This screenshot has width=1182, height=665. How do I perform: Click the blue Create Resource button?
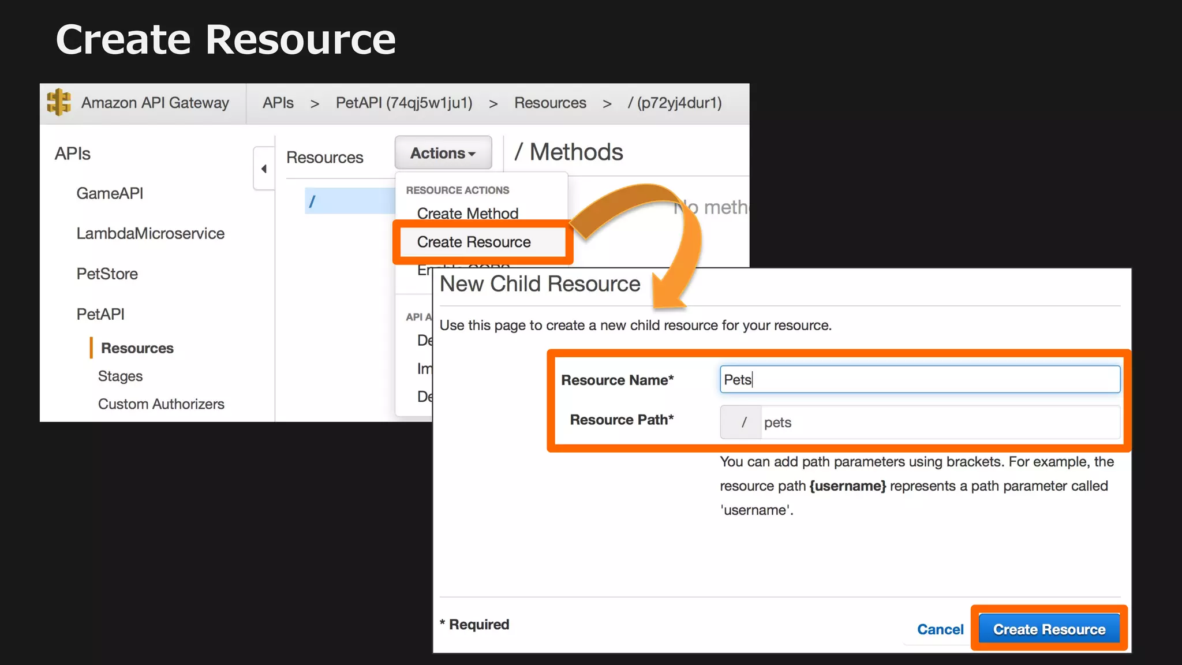[1049, 629]
